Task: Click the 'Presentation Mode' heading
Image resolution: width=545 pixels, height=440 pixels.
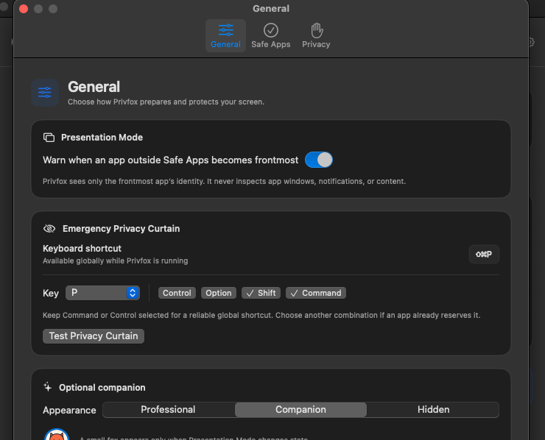Action: pyautogui.click(x=102, y=138)
